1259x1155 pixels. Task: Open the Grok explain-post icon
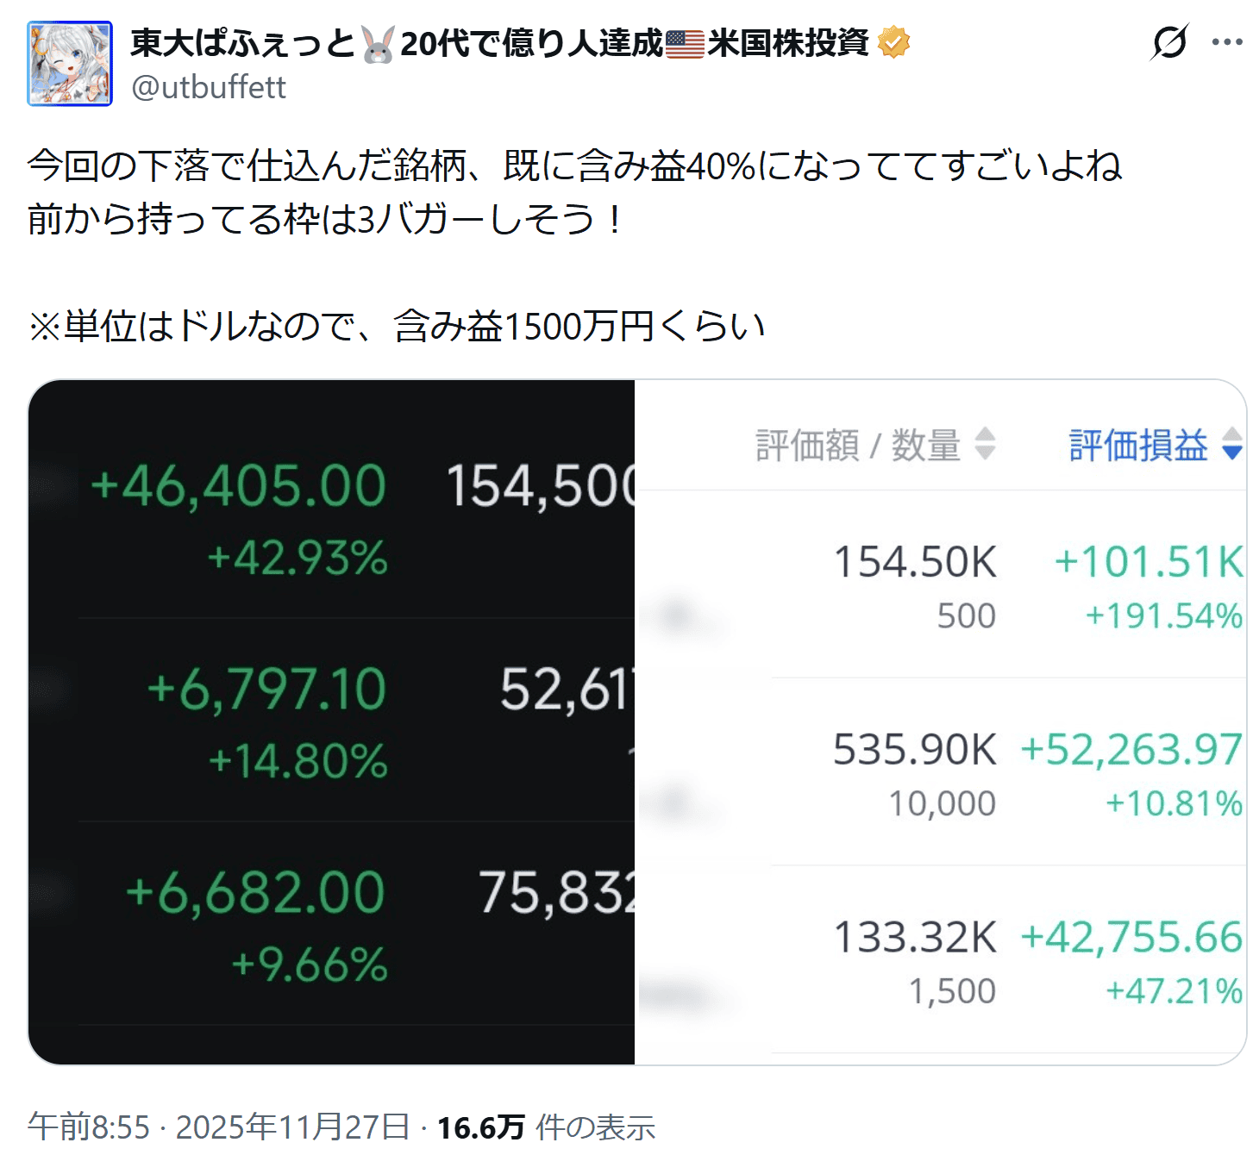[x=1169, y=42]
